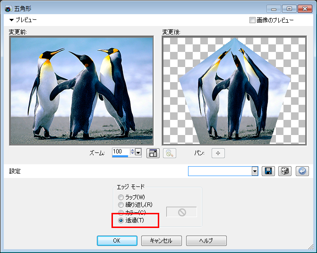Open the ヘルプ button
317x253 pixels.
pyautogui.click(x=206, y=240)
